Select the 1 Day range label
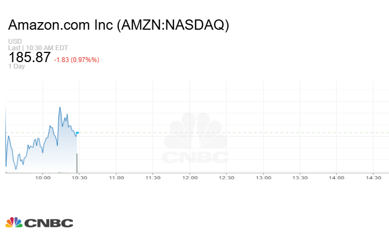This screenshot has height=243, width=389. pos(17,66)
